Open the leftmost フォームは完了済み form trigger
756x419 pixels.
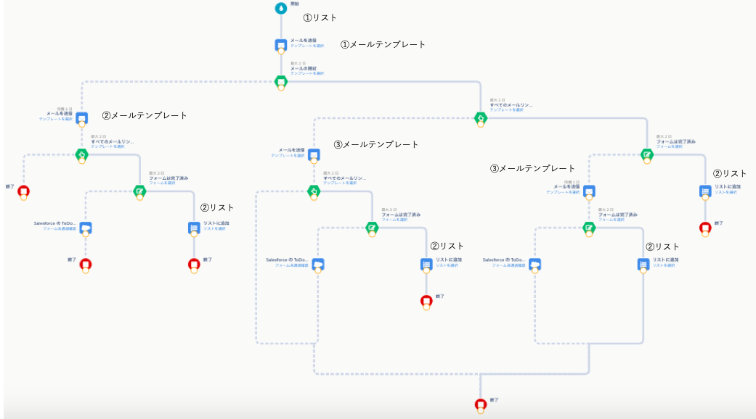click(140, 191)
